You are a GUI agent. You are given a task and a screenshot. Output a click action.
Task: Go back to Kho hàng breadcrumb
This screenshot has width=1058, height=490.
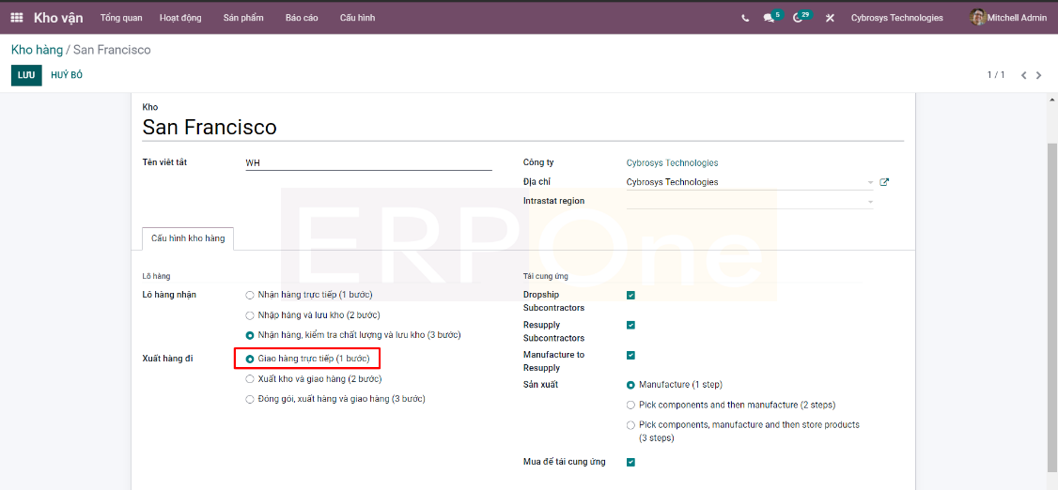coord(37,50)
